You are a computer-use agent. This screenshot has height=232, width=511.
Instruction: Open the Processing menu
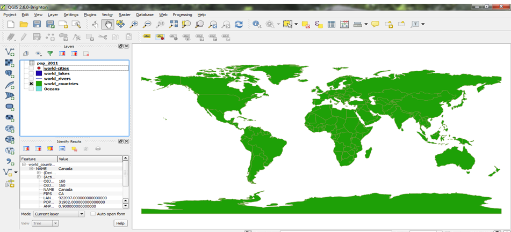click(x=182, y=15)
